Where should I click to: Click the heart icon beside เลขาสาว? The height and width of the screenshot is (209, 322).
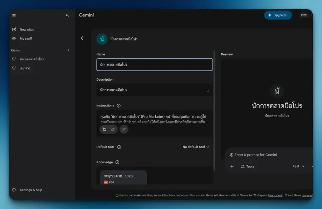click(x=14, y=68)
